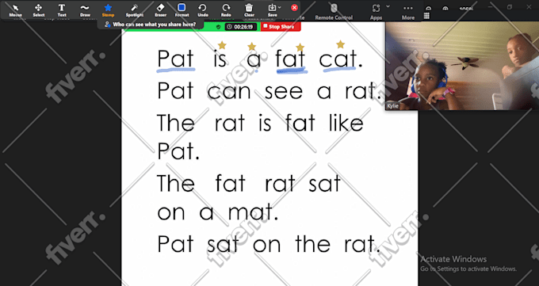Click the word 'like' in the story
Screen dimensions: 539x286
346,122
